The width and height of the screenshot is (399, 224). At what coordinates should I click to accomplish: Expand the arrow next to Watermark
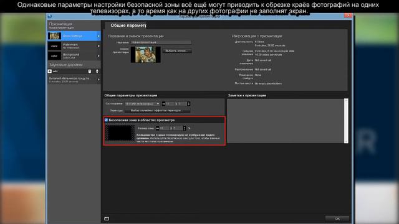click(x=99, y=46)
